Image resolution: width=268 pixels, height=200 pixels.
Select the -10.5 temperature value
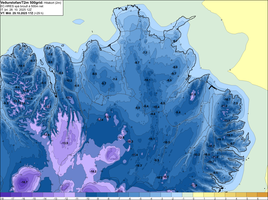166,142
